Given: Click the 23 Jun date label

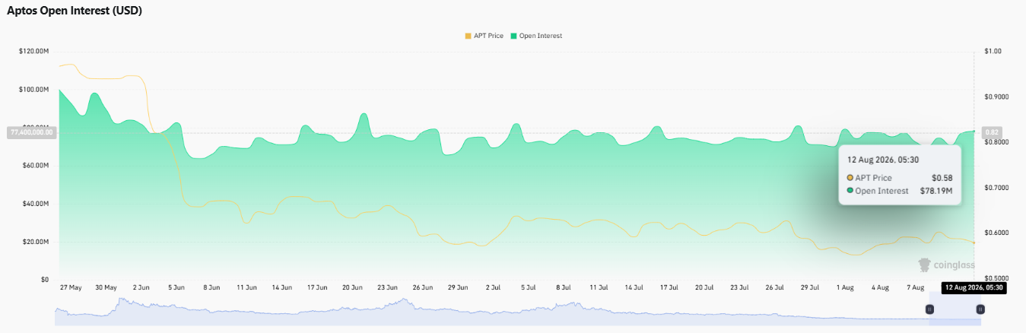Looking at the screenshot, I should click(386, 288).
